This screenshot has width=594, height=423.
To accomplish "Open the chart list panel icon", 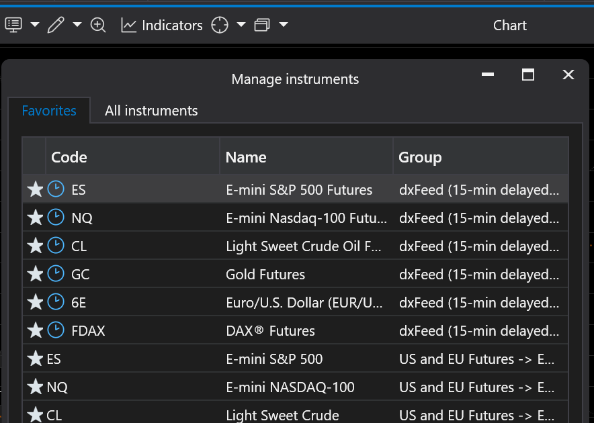I will pyautogui.click(x=13, y=25).
